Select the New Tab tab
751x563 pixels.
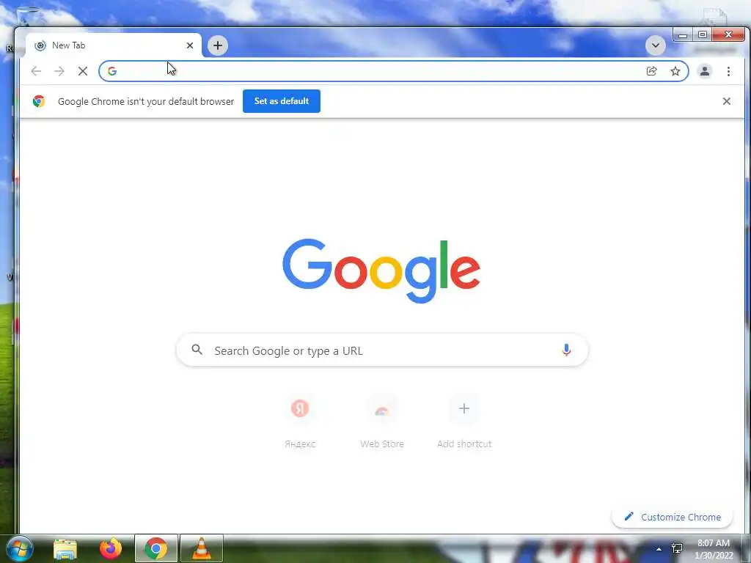point(114,45)
